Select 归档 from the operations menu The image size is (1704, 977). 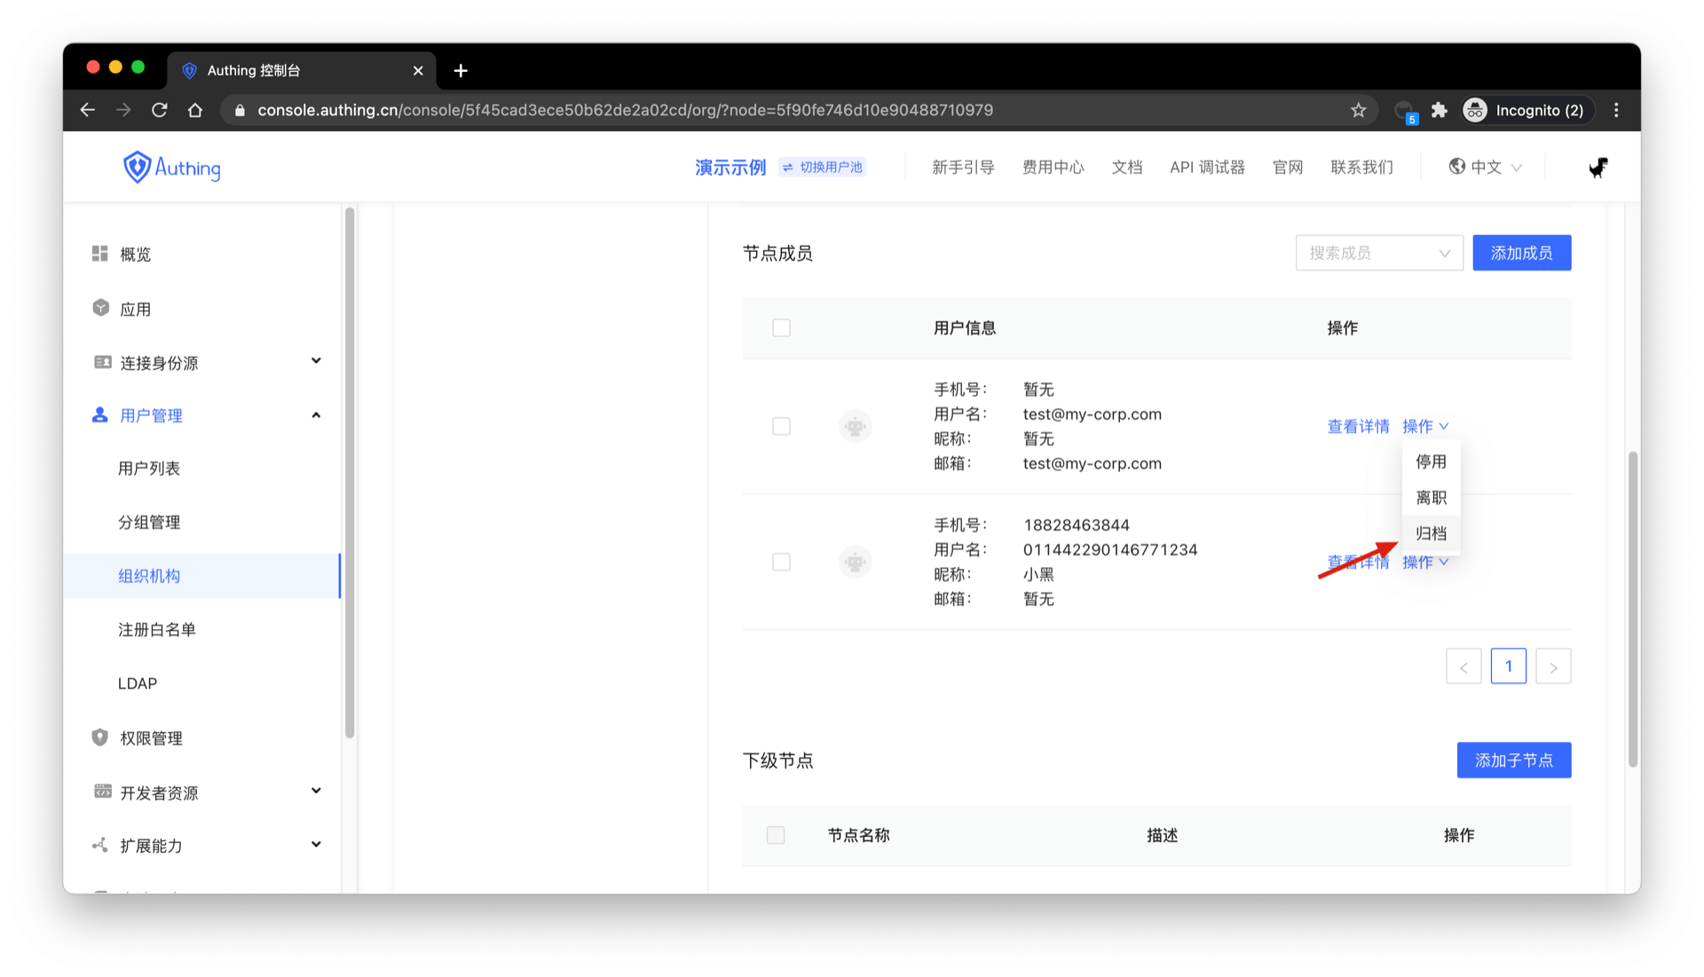click(x=1431, y=533)
